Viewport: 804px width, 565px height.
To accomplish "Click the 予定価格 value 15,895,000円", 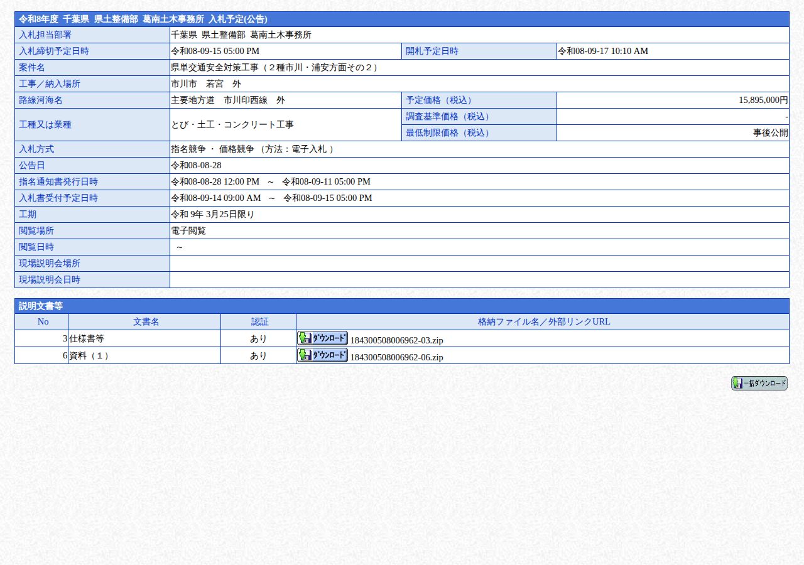I will 763,100.
